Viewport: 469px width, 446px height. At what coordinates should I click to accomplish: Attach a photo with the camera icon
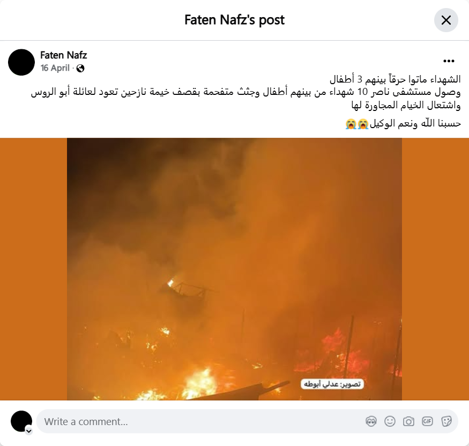pyautogui.click(x=408, y=421)
